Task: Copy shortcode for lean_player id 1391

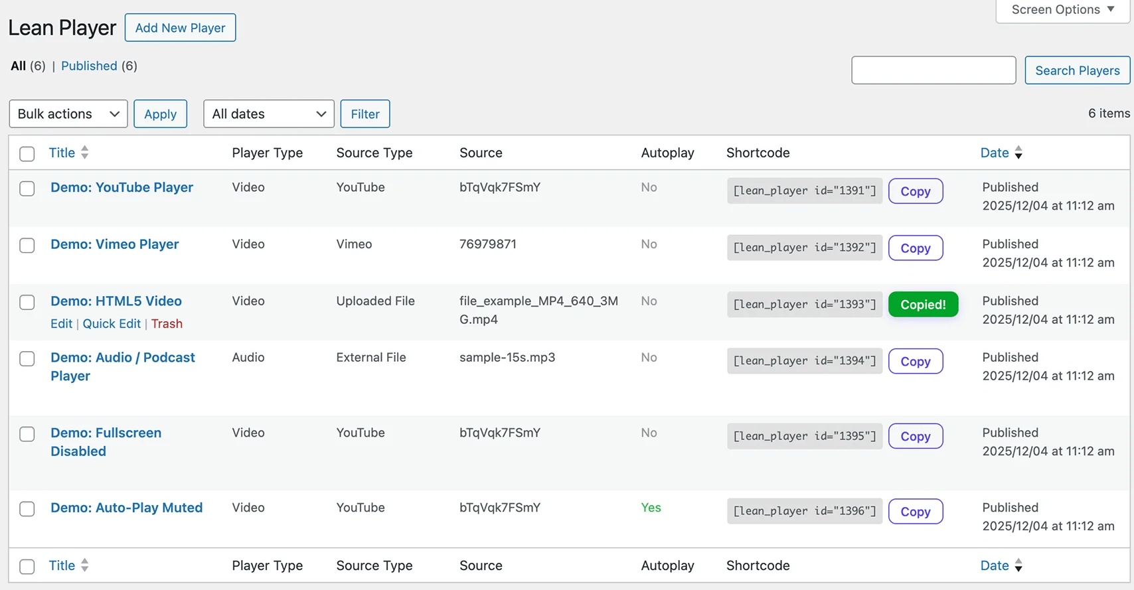Action: pyautogui.click(x=915, y=191)
